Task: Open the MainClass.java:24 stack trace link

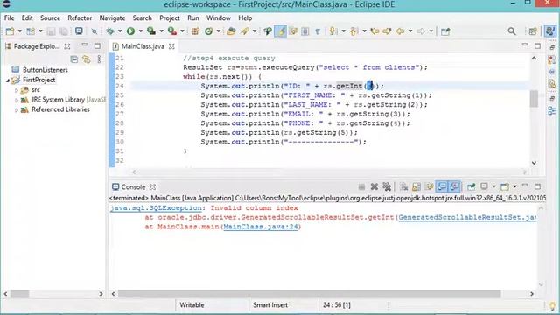Action: 261,227
